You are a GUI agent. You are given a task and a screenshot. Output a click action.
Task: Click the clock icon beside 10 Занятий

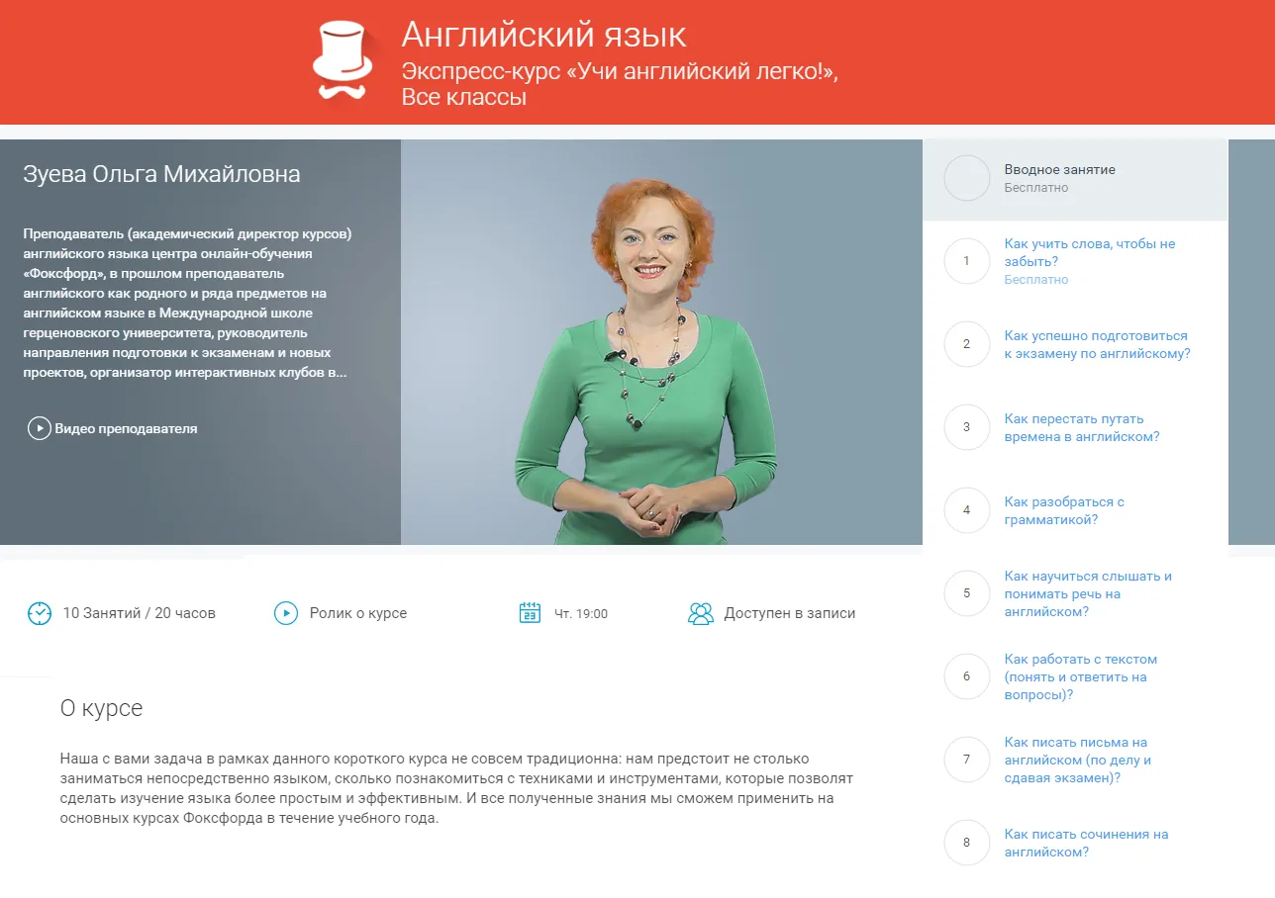click(39, 613)
